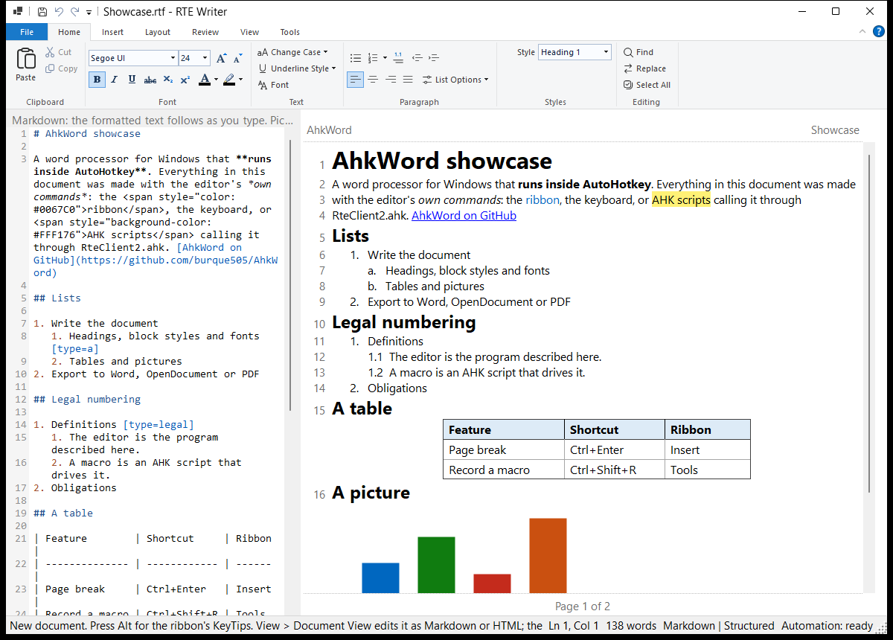Click the highlighted 'AHK scripts' text
Viewport: 893px width, 640px height.
click(681, 199)
